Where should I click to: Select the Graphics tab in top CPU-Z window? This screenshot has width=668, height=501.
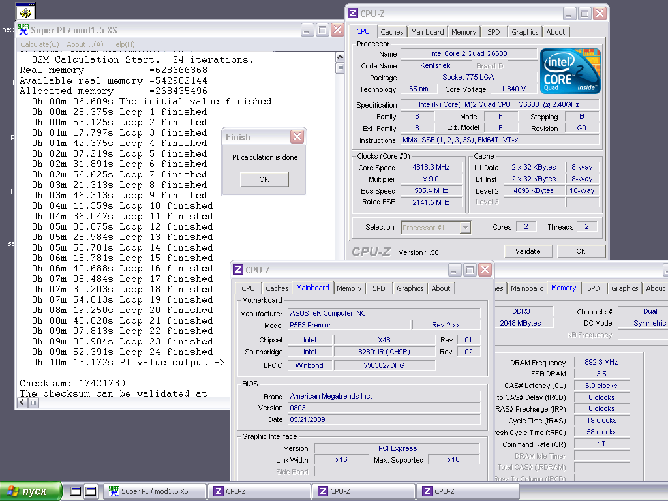[525, 32]
